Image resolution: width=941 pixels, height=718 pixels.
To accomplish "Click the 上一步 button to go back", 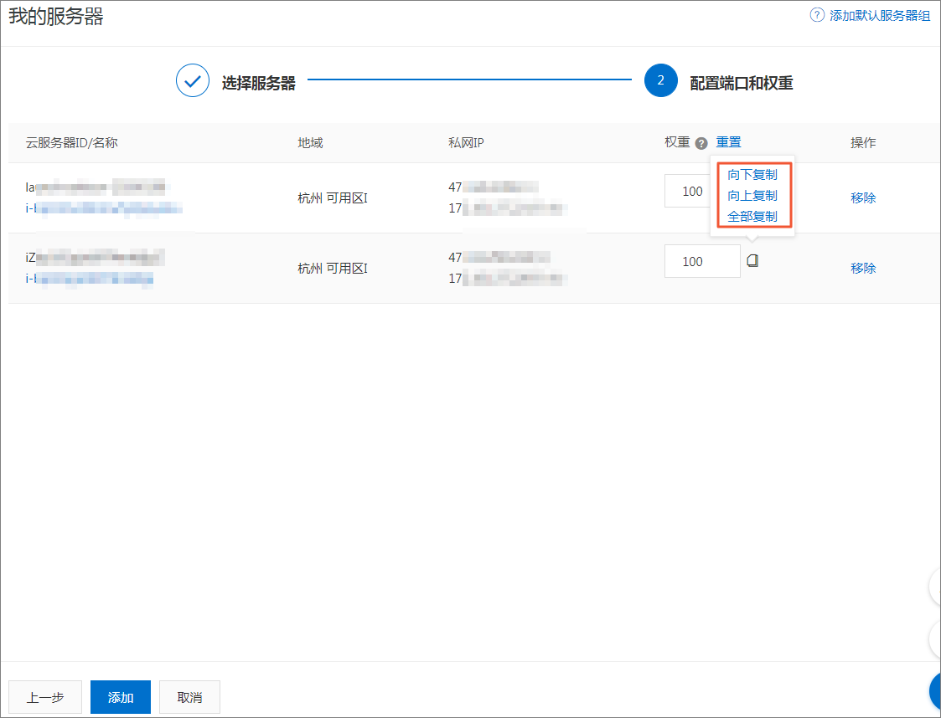I will (x=45, y=697).
